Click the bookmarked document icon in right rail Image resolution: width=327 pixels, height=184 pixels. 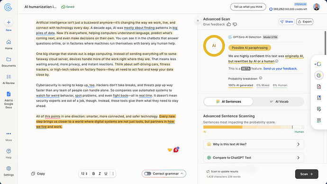pos(318,98)
